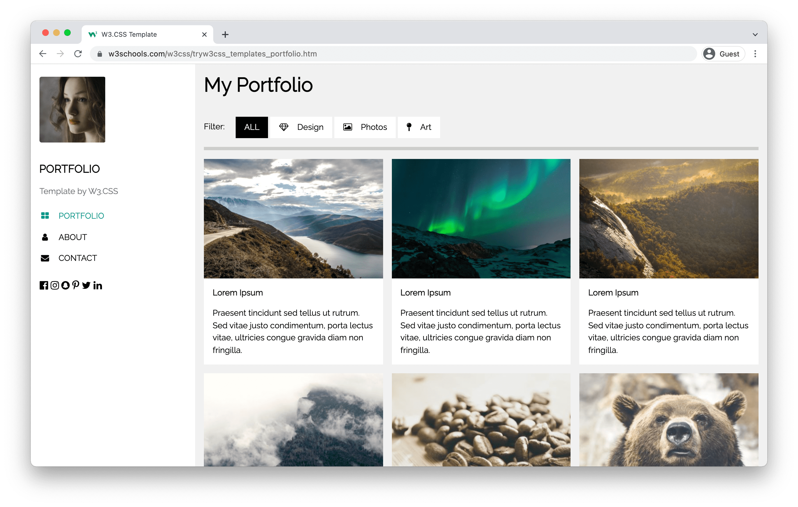Click the Facebook icon in social links
This screenshot has width=798, height=507.
pyautogui.click(x=44, y=285)
